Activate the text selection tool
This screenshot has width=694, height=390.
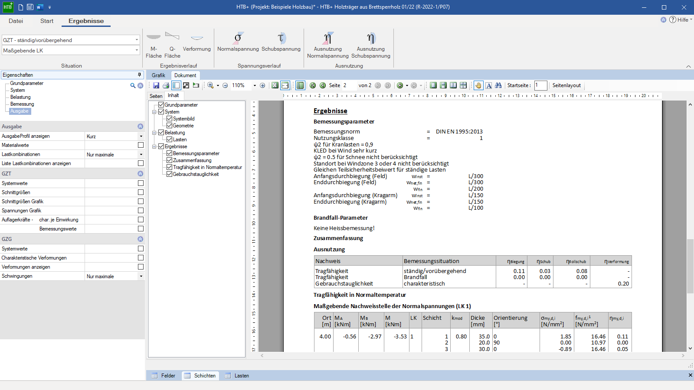point(488,85)
